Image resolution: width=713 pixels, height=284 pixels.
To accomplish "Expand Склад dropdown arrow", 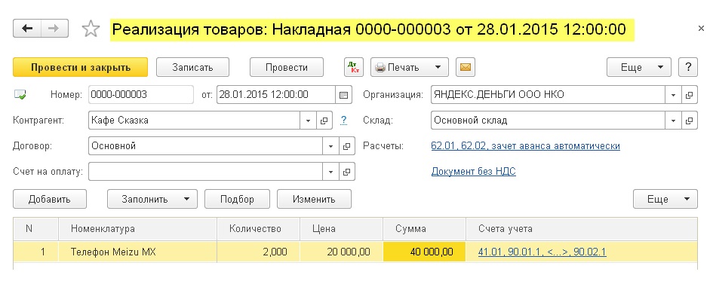I will (674, 121).
